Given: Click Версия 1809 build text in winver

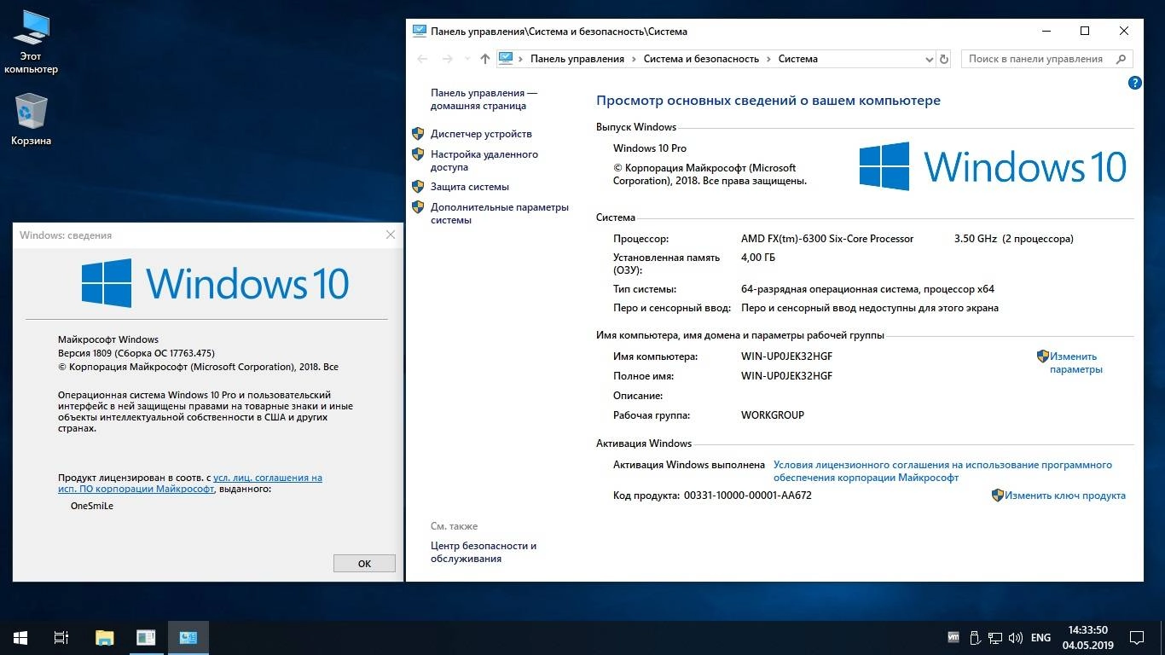Looking at the screenshot, I should tap(136, 353).
